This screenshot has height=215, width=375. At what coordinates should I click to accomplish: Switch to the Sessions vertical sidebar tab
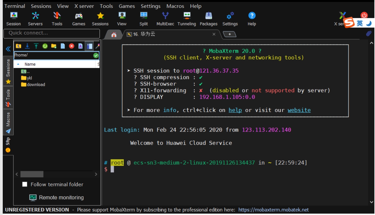pyautogui.click(x=8, y=71)
